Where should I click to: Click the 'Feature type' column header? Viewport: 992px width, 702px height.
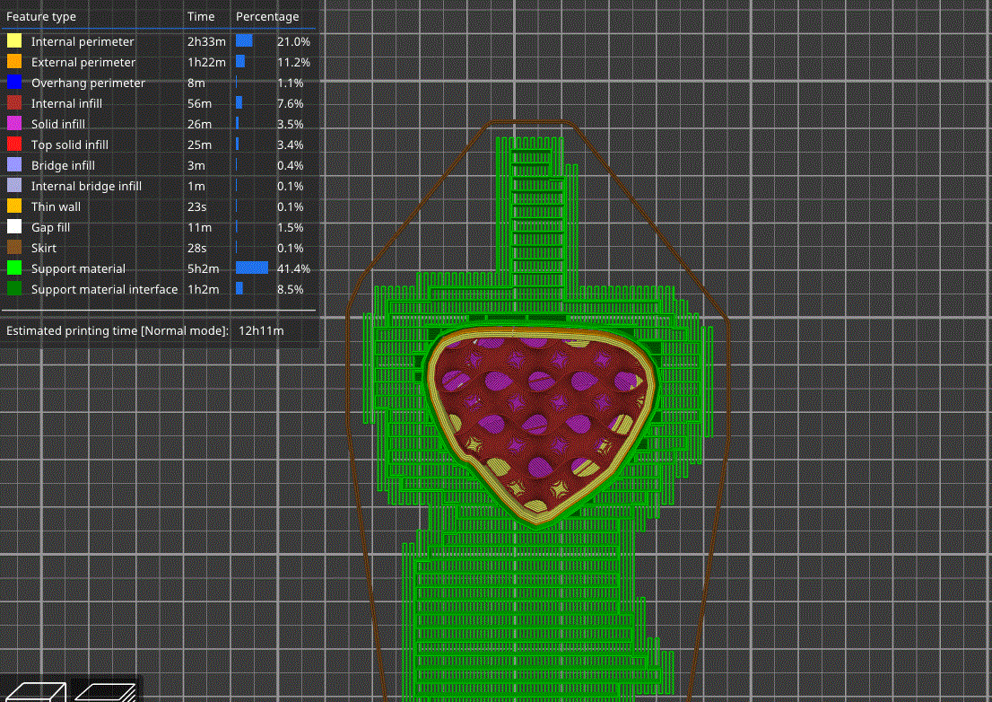41,16
